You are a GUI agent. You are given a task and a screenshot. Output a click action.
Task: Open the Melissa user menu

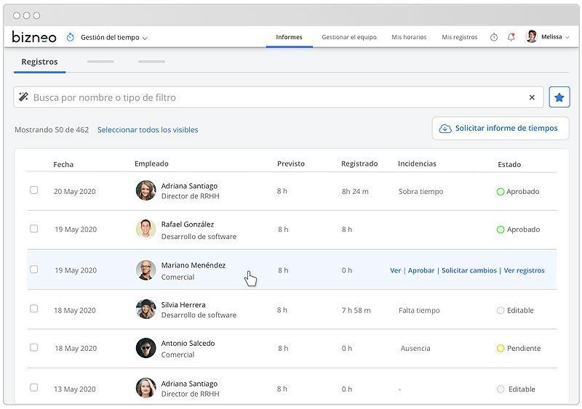[x=555, y=37]
